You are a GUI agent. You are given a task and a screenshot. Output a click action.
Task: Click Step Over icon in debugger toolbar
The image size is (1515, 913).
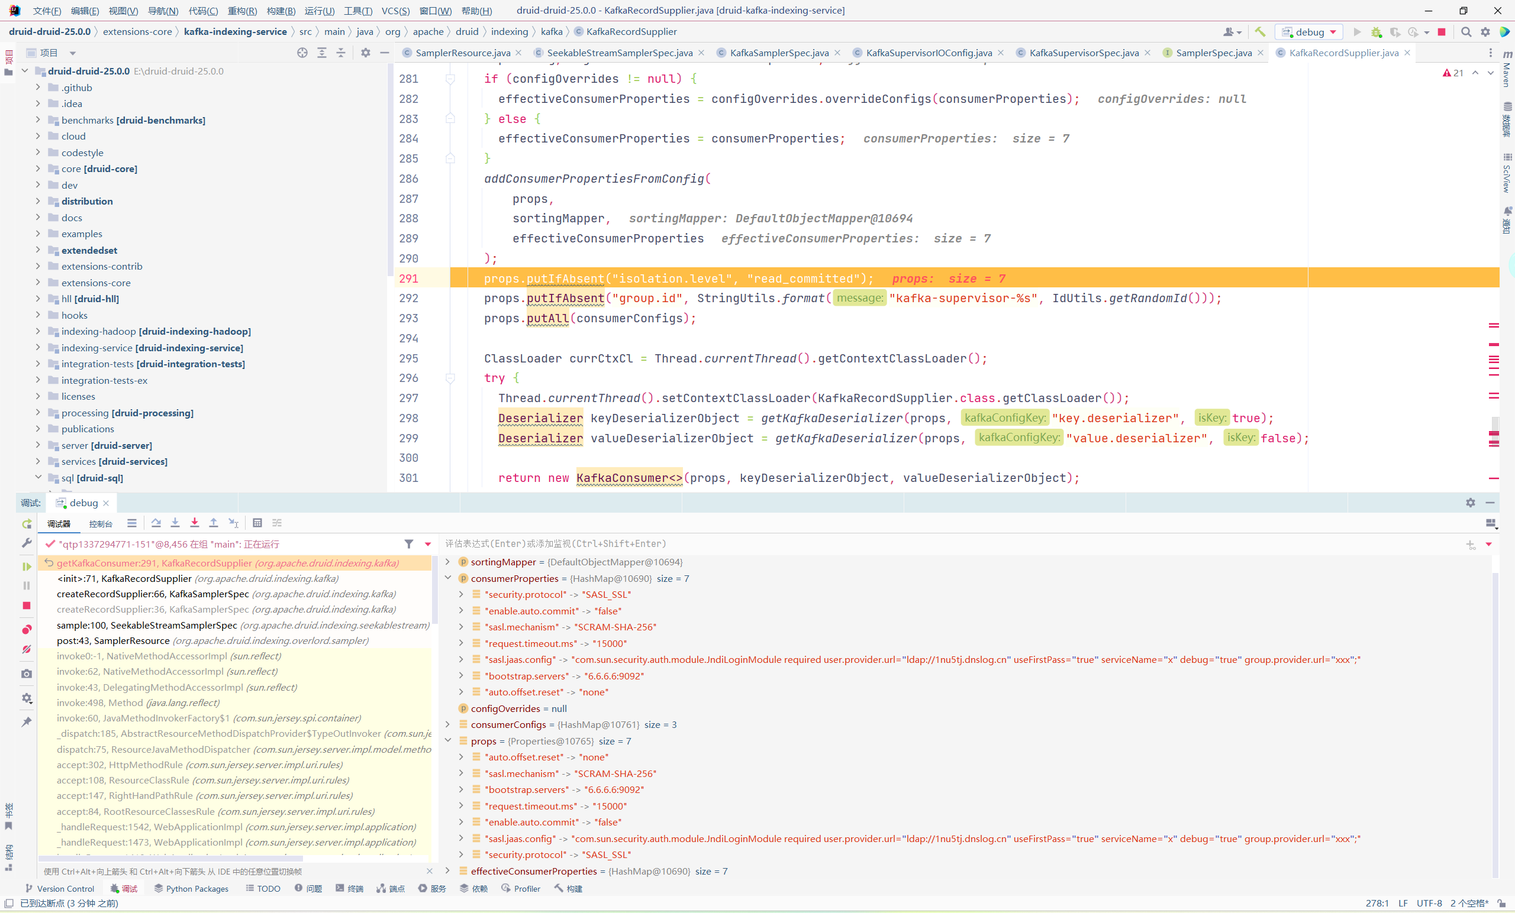(x=156, y=523)
